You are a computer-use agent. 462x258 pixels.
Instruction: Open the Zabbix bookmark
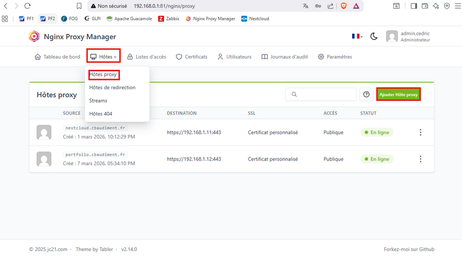point(169,18)
